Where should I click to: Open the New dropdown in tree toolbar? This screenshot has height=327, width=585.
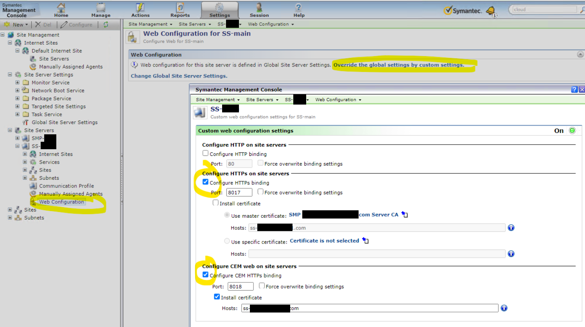pyautogui.click(x=16, y=24)
